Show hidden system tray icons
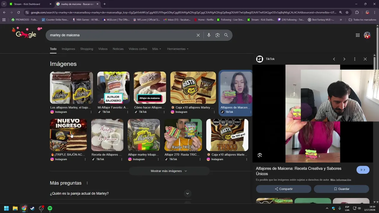This screenshot has width=379, height=213. click(x=327, y=208)
